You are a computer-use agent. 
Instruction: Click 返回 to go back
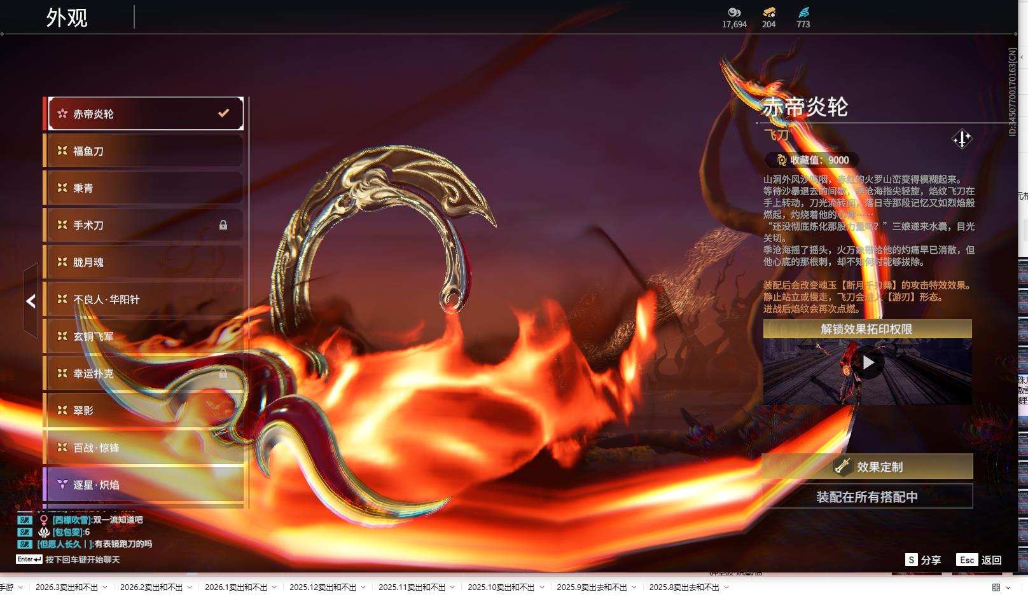pyautogui.click(x=992, y=560)
